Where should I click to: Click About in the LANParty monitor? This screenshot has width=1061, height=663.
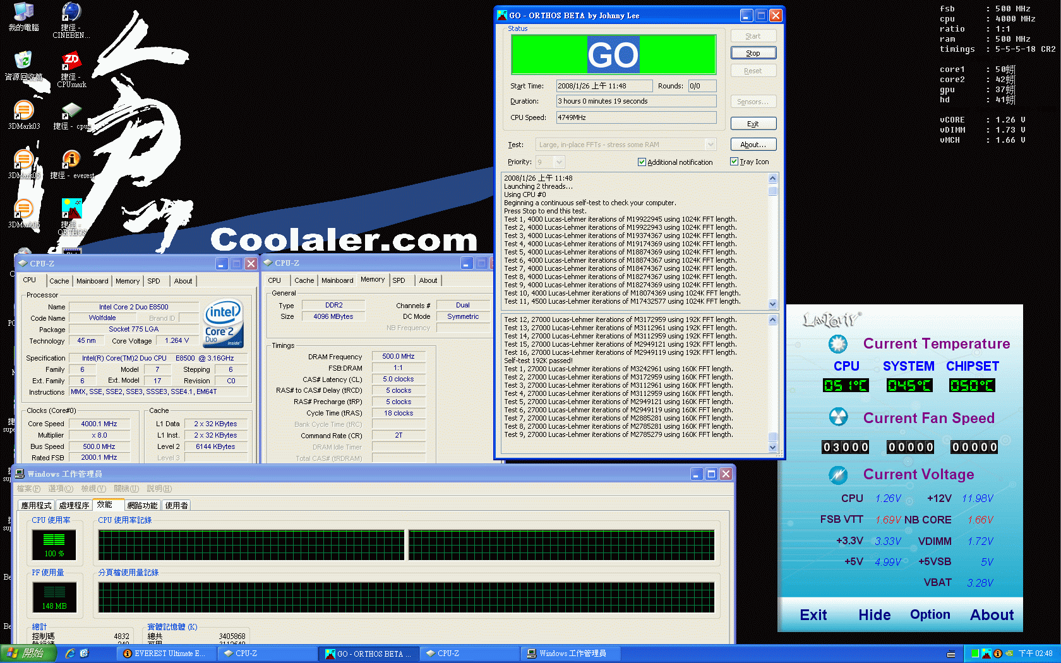(x=992, y=615)
